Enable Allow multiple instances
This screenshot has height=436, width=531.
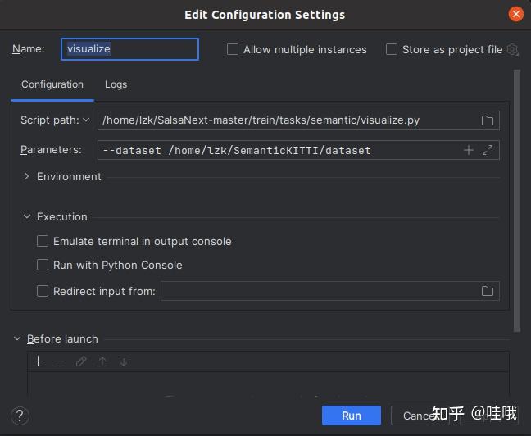tap(234, 49)
